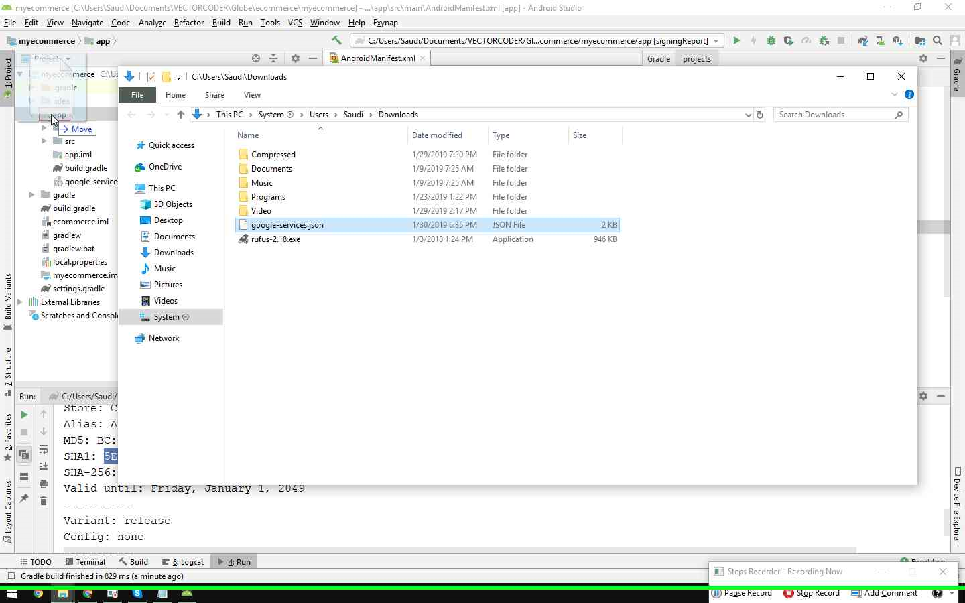965x603 pixels.
Task: Click Clear All trash icon in Run panel
Action: tap(44, 500)
